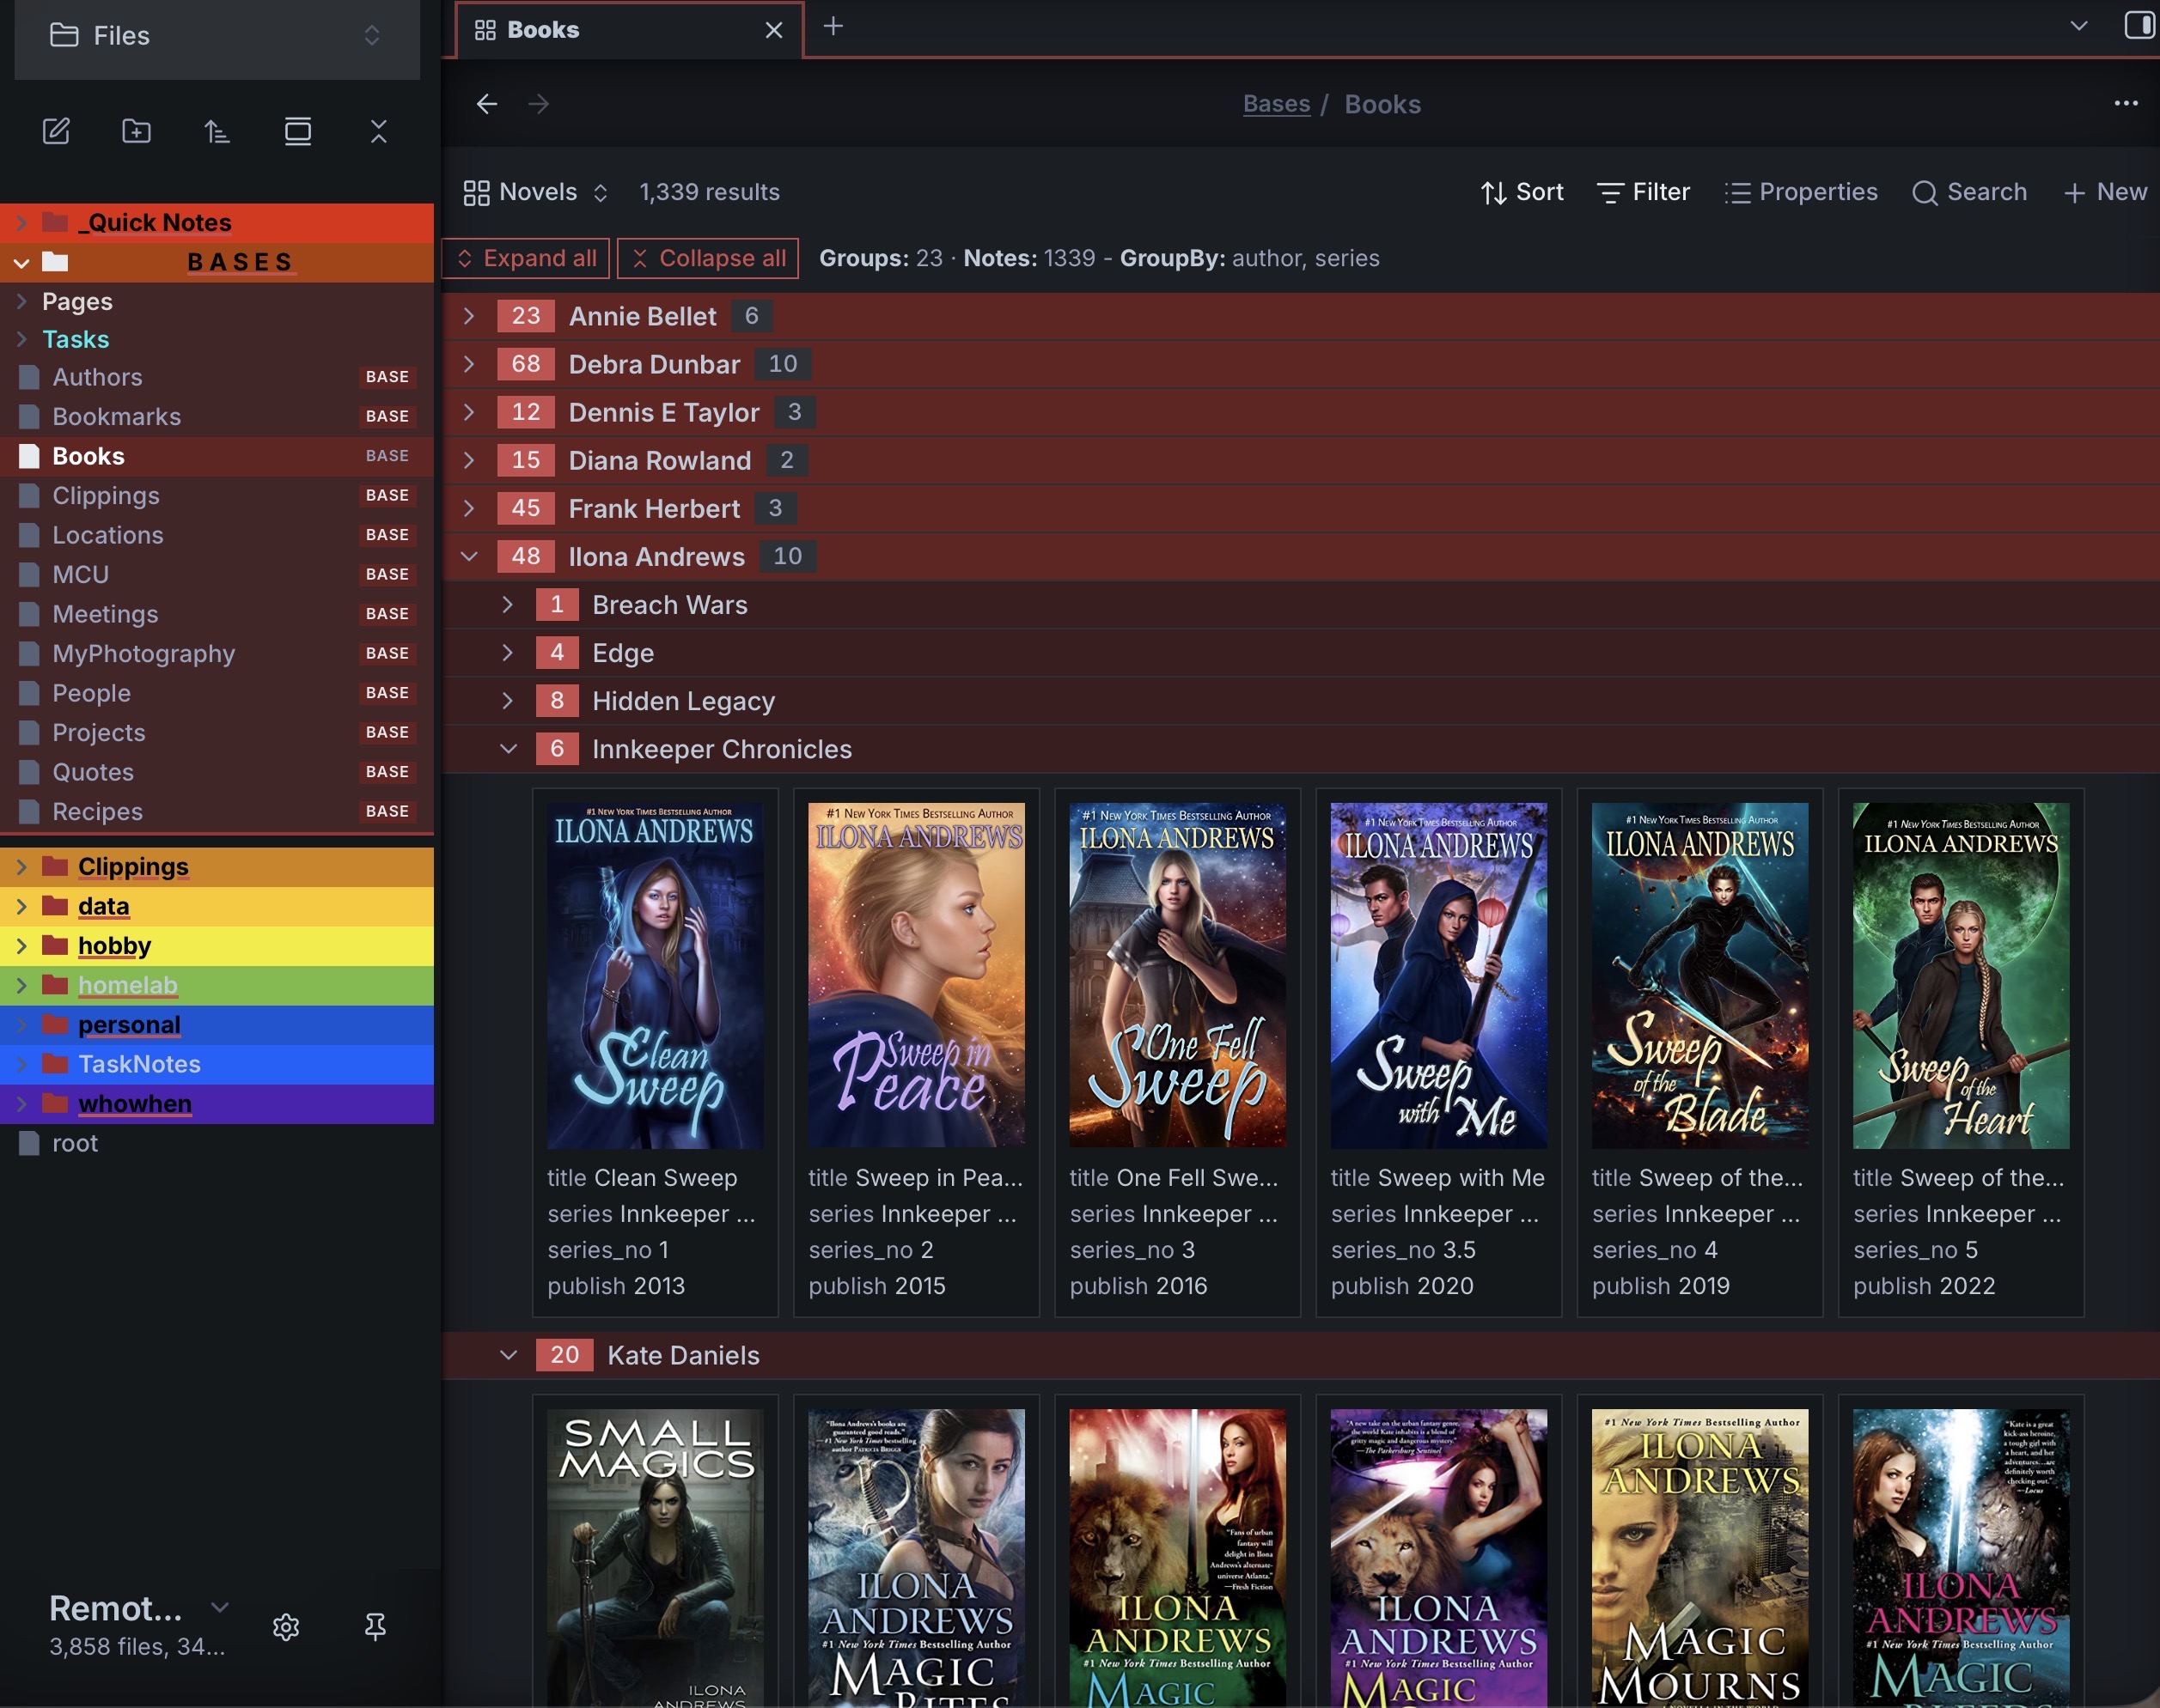2160x1708 pixels.
Task: Open the Bookmarks base file
Action: tap(217, 416)
